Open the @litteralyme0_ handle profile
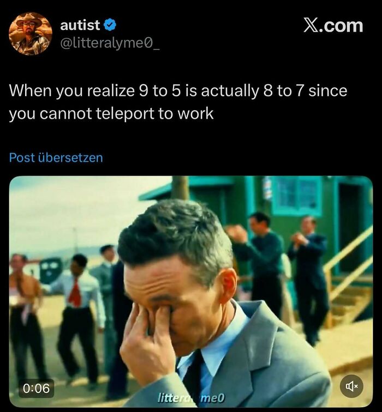 click(110, 43)
